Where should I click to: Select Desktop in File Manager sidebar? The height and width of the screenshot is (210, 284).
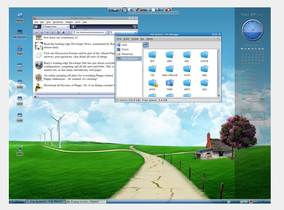(129, 54)
